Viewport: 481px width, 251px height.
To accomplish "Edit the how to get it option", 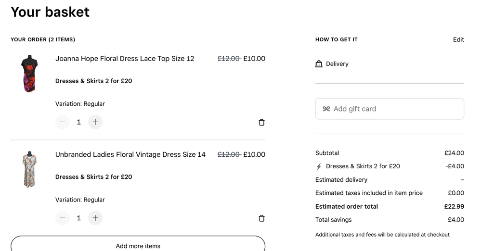I will click(x=458, y=39).
